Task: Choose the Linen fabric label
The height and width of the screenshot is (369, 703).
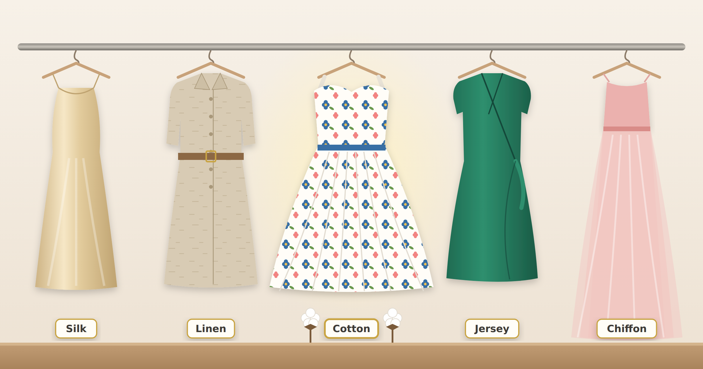Action: click(x=211, y=329)
